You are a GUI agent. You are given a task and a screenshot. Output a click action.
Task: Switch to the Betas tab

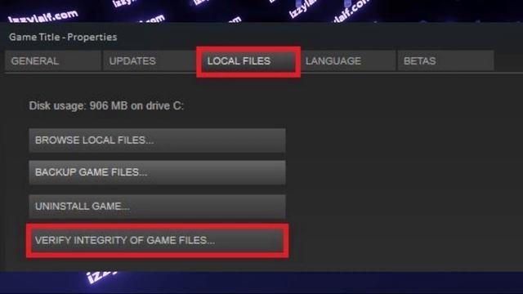coord(445,60)
